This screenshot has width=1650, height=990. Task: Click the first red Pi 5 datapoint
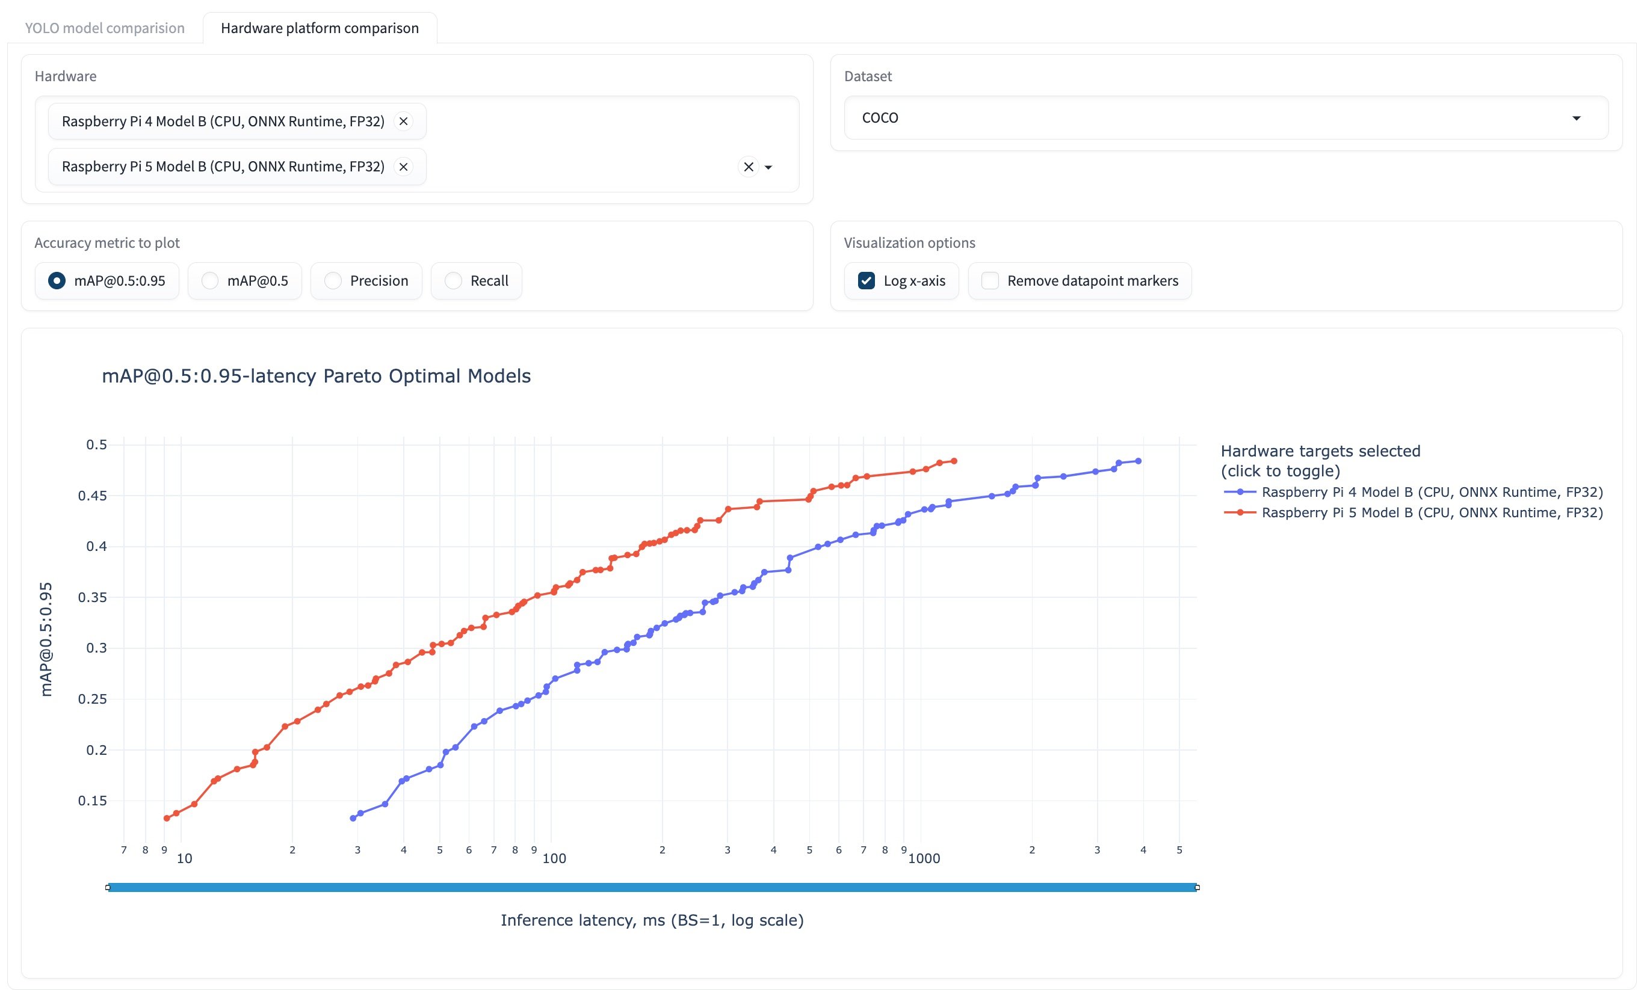pos(167,819)
